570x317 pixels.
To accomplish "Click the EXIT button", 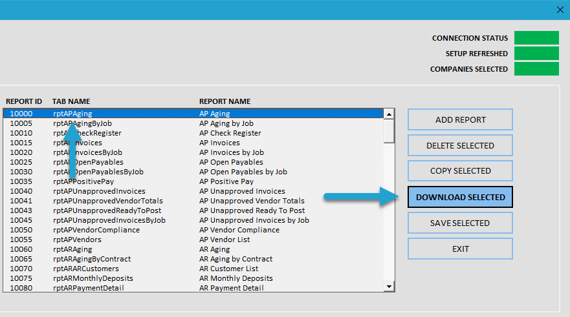I will [x=460, y=249].
